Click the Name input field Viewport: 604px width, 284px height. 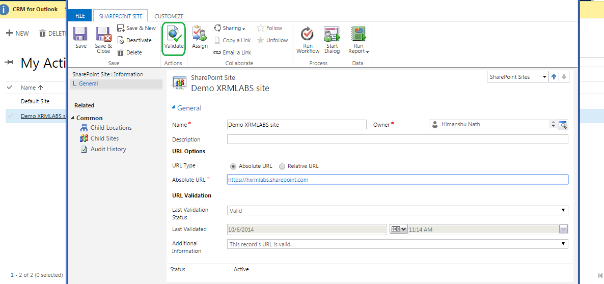point(296,125)
